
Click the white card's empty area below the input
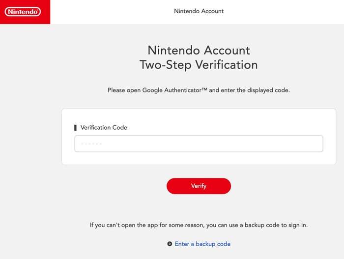(199, 159)
